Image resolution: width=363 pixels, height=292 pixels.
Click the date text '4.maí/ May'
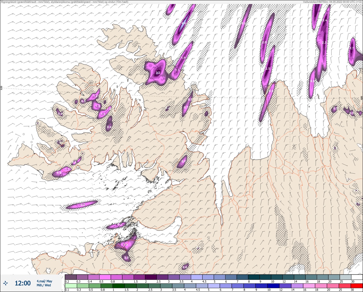[x=44, y=281]
